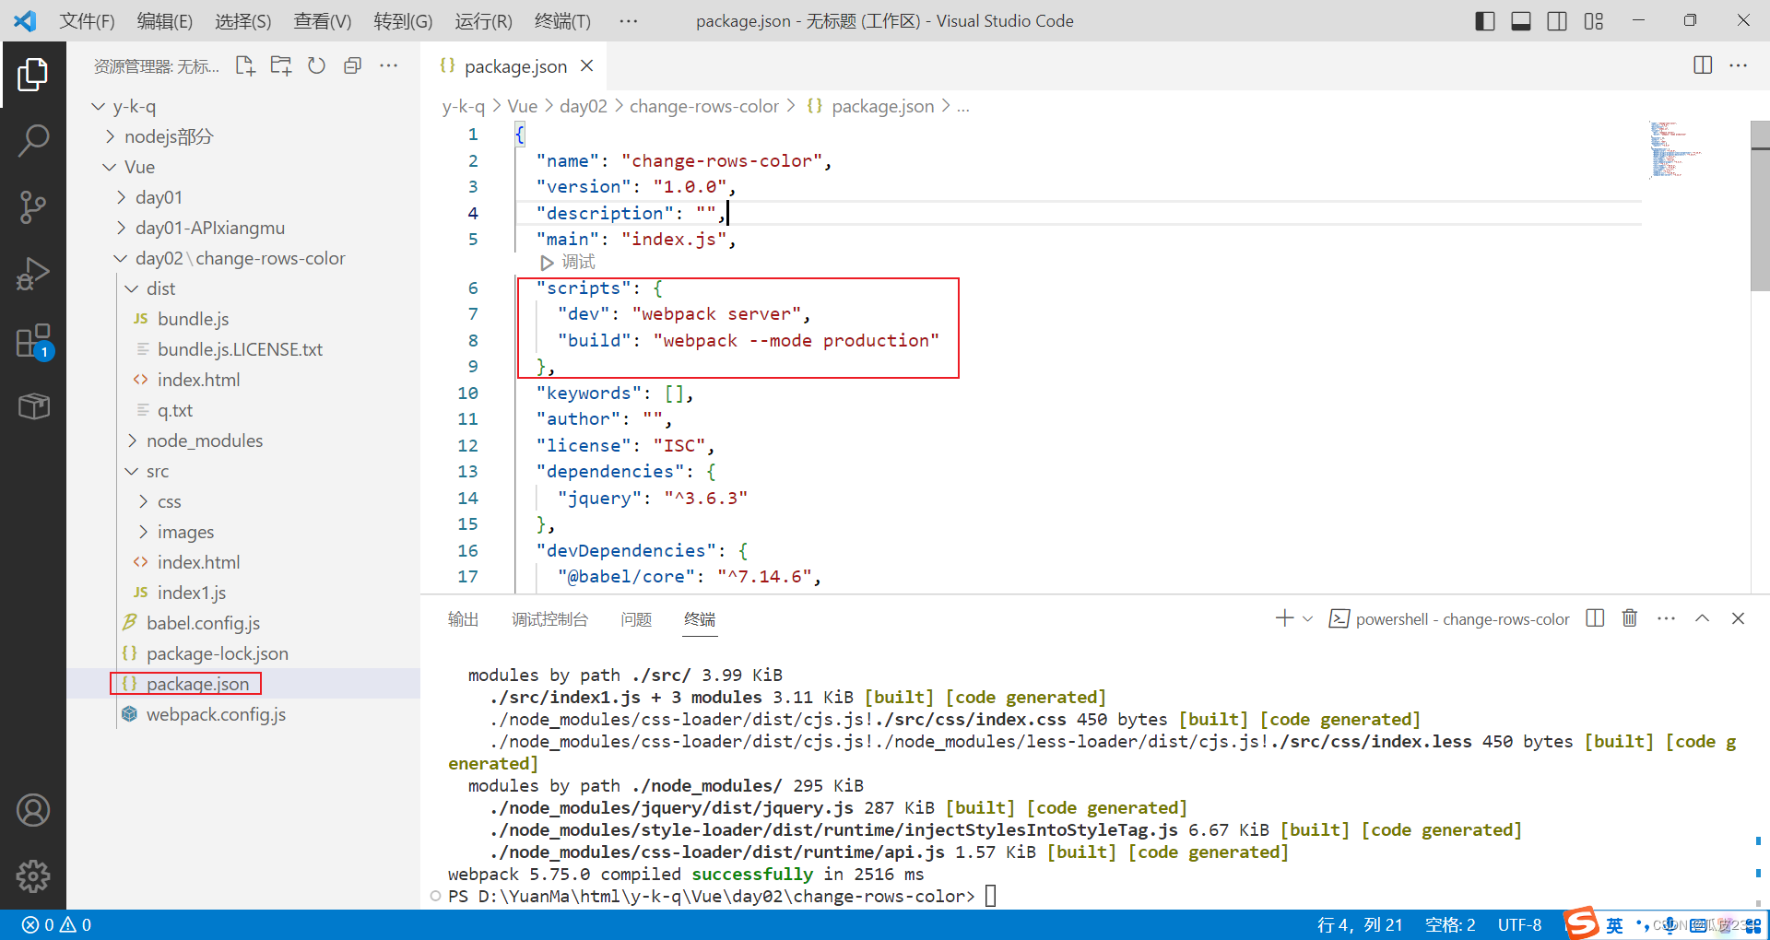
Task: Collapse the day02\change-rows-color folder
Action: (x=243, y=259)
